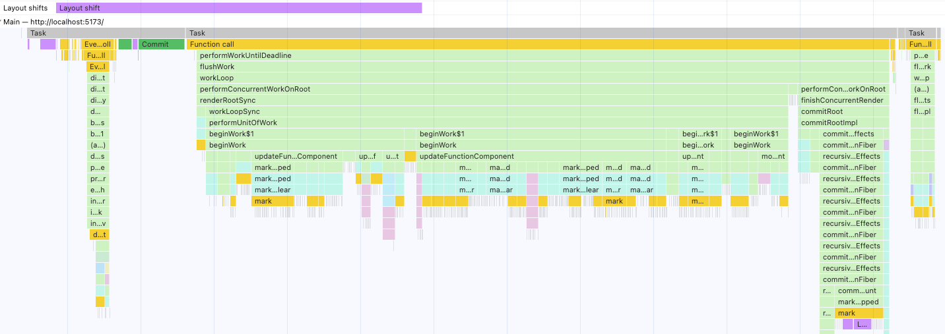Select the b...1 frame

[98, 134]
